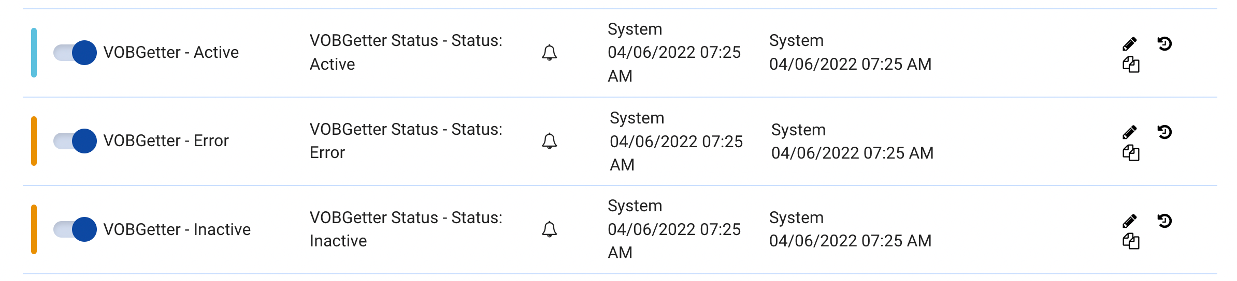The image size is (1237, 281).
Task: Copy the VOBGetter - Inactive rule
Action: [1131, 242]
